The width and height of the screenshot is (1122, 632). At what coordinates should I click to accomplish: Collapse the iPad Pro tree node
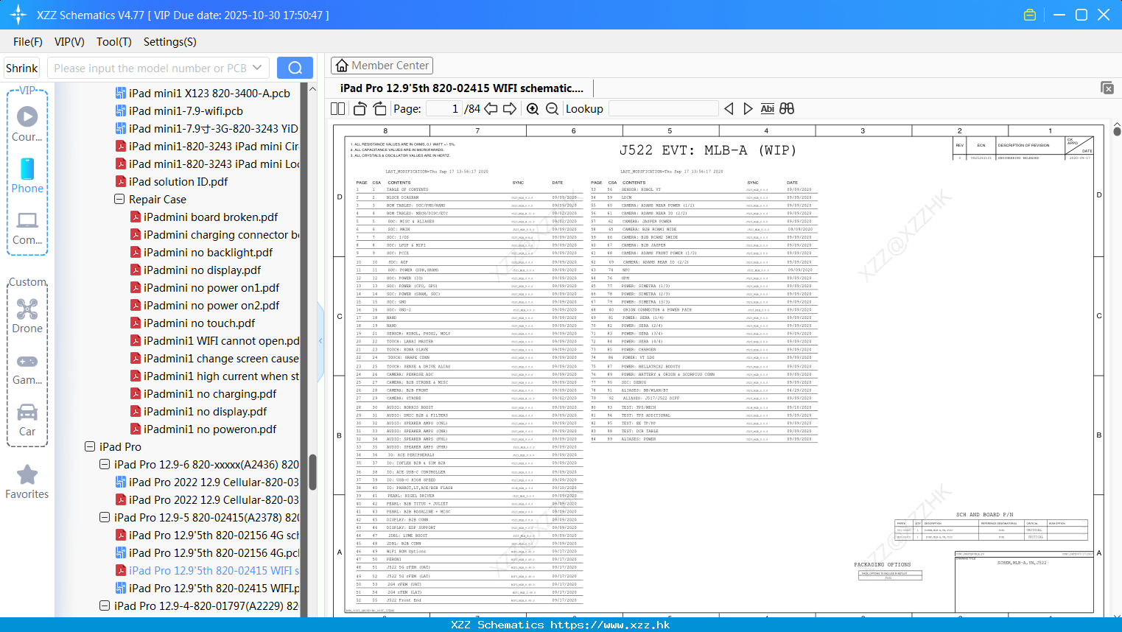tap(90, 447)
